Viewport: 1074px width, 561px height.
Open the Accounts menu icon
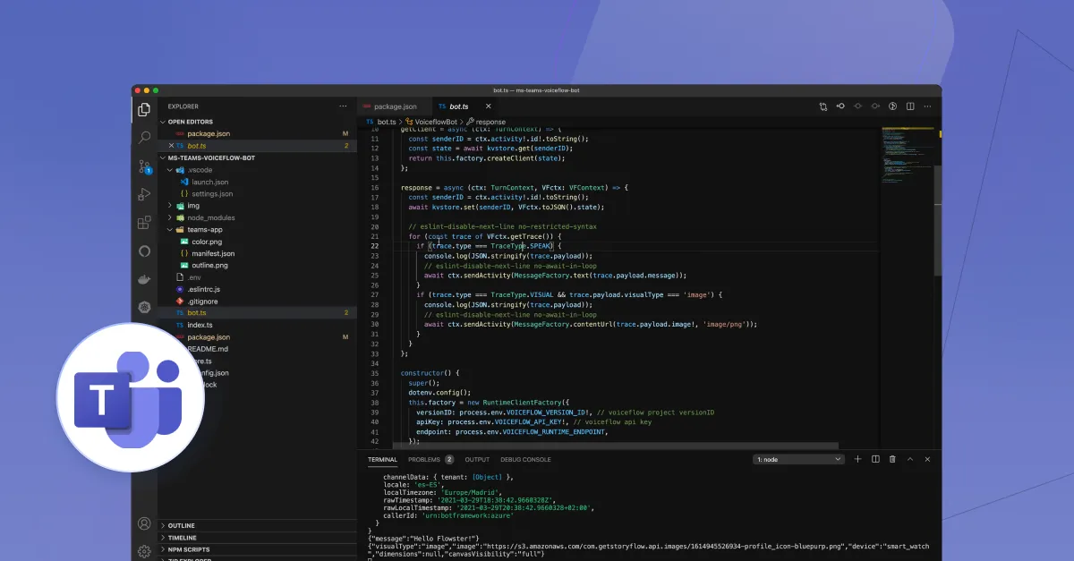click(144, 523)
